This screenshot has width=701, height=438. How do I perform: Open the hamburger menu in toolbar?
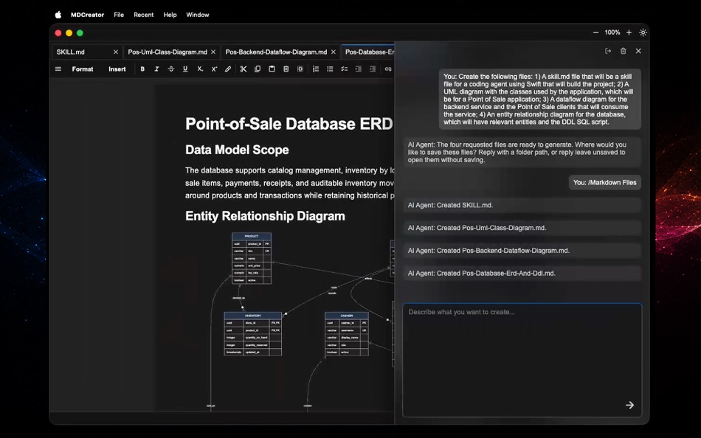click(58, 69)
